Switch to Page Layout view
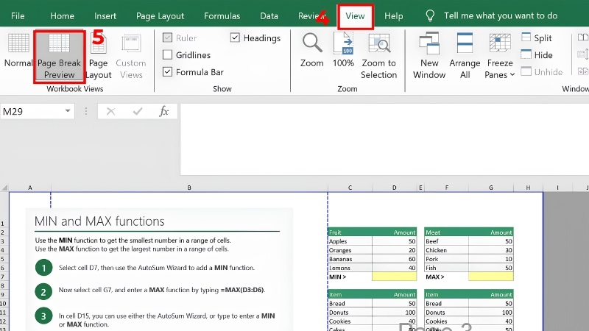589x331 pixels. pyautogui.click(x=99, y=57)
